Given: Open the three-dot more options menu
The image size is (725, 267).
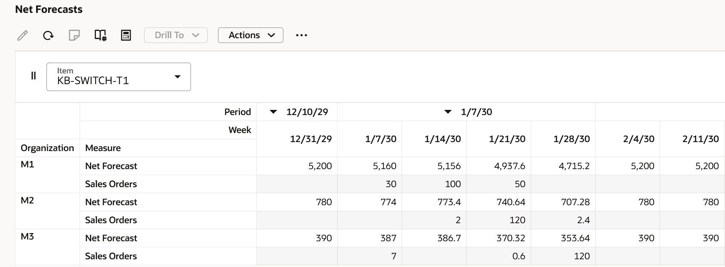Looking at the screenshot, I should (x=301, y=35).
